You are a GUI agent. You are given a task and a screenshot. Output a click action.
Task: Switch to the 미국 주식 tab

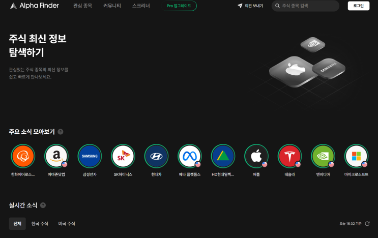(x=67, y=224)
